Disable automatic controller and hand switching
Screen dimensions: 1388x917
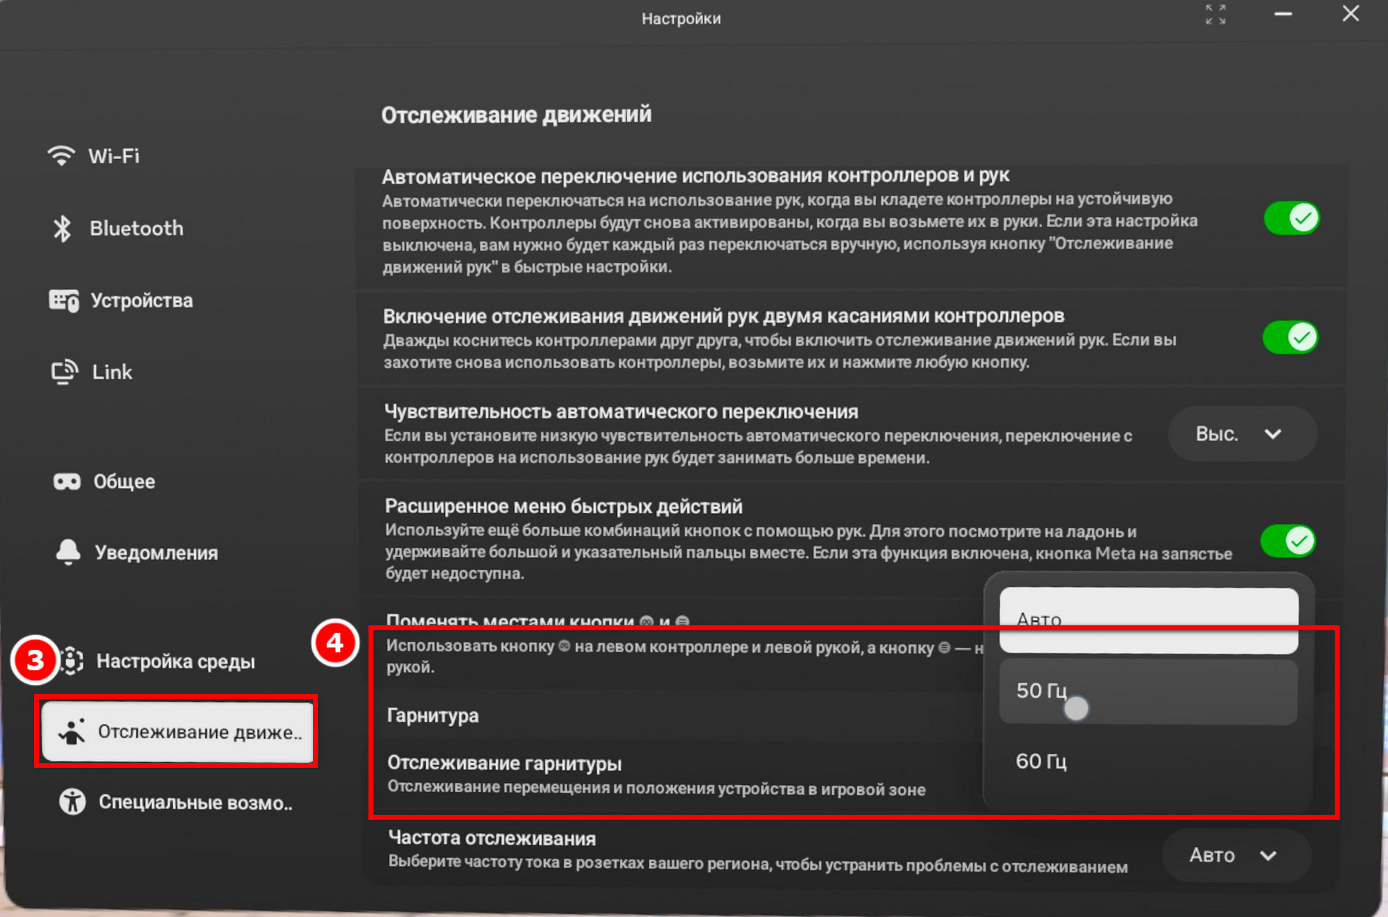(1291, 218)
